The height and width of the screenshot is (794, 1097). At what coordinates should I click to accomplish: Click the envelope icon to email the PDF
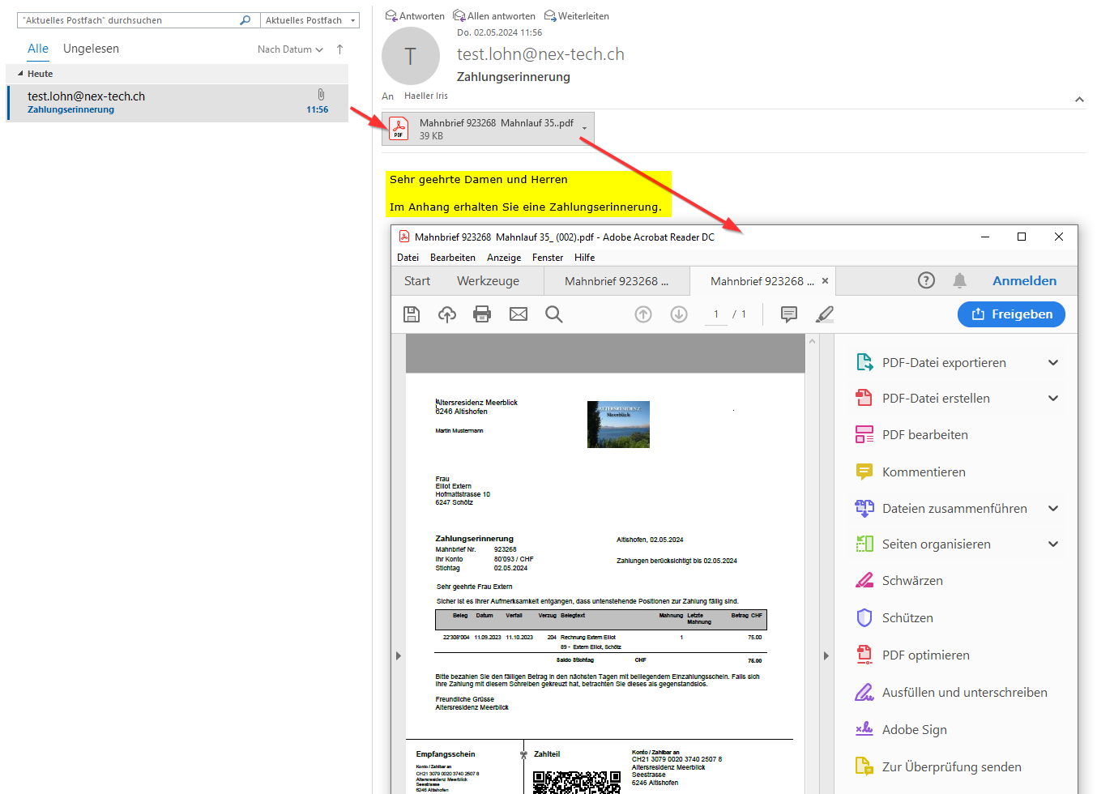click(x=519, y=314)
